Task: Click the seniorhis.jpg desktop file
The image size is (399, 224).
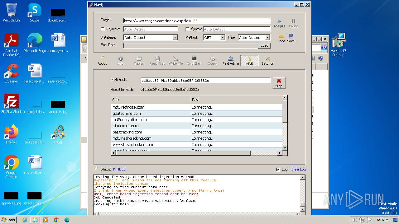Action: click(58, 106)
